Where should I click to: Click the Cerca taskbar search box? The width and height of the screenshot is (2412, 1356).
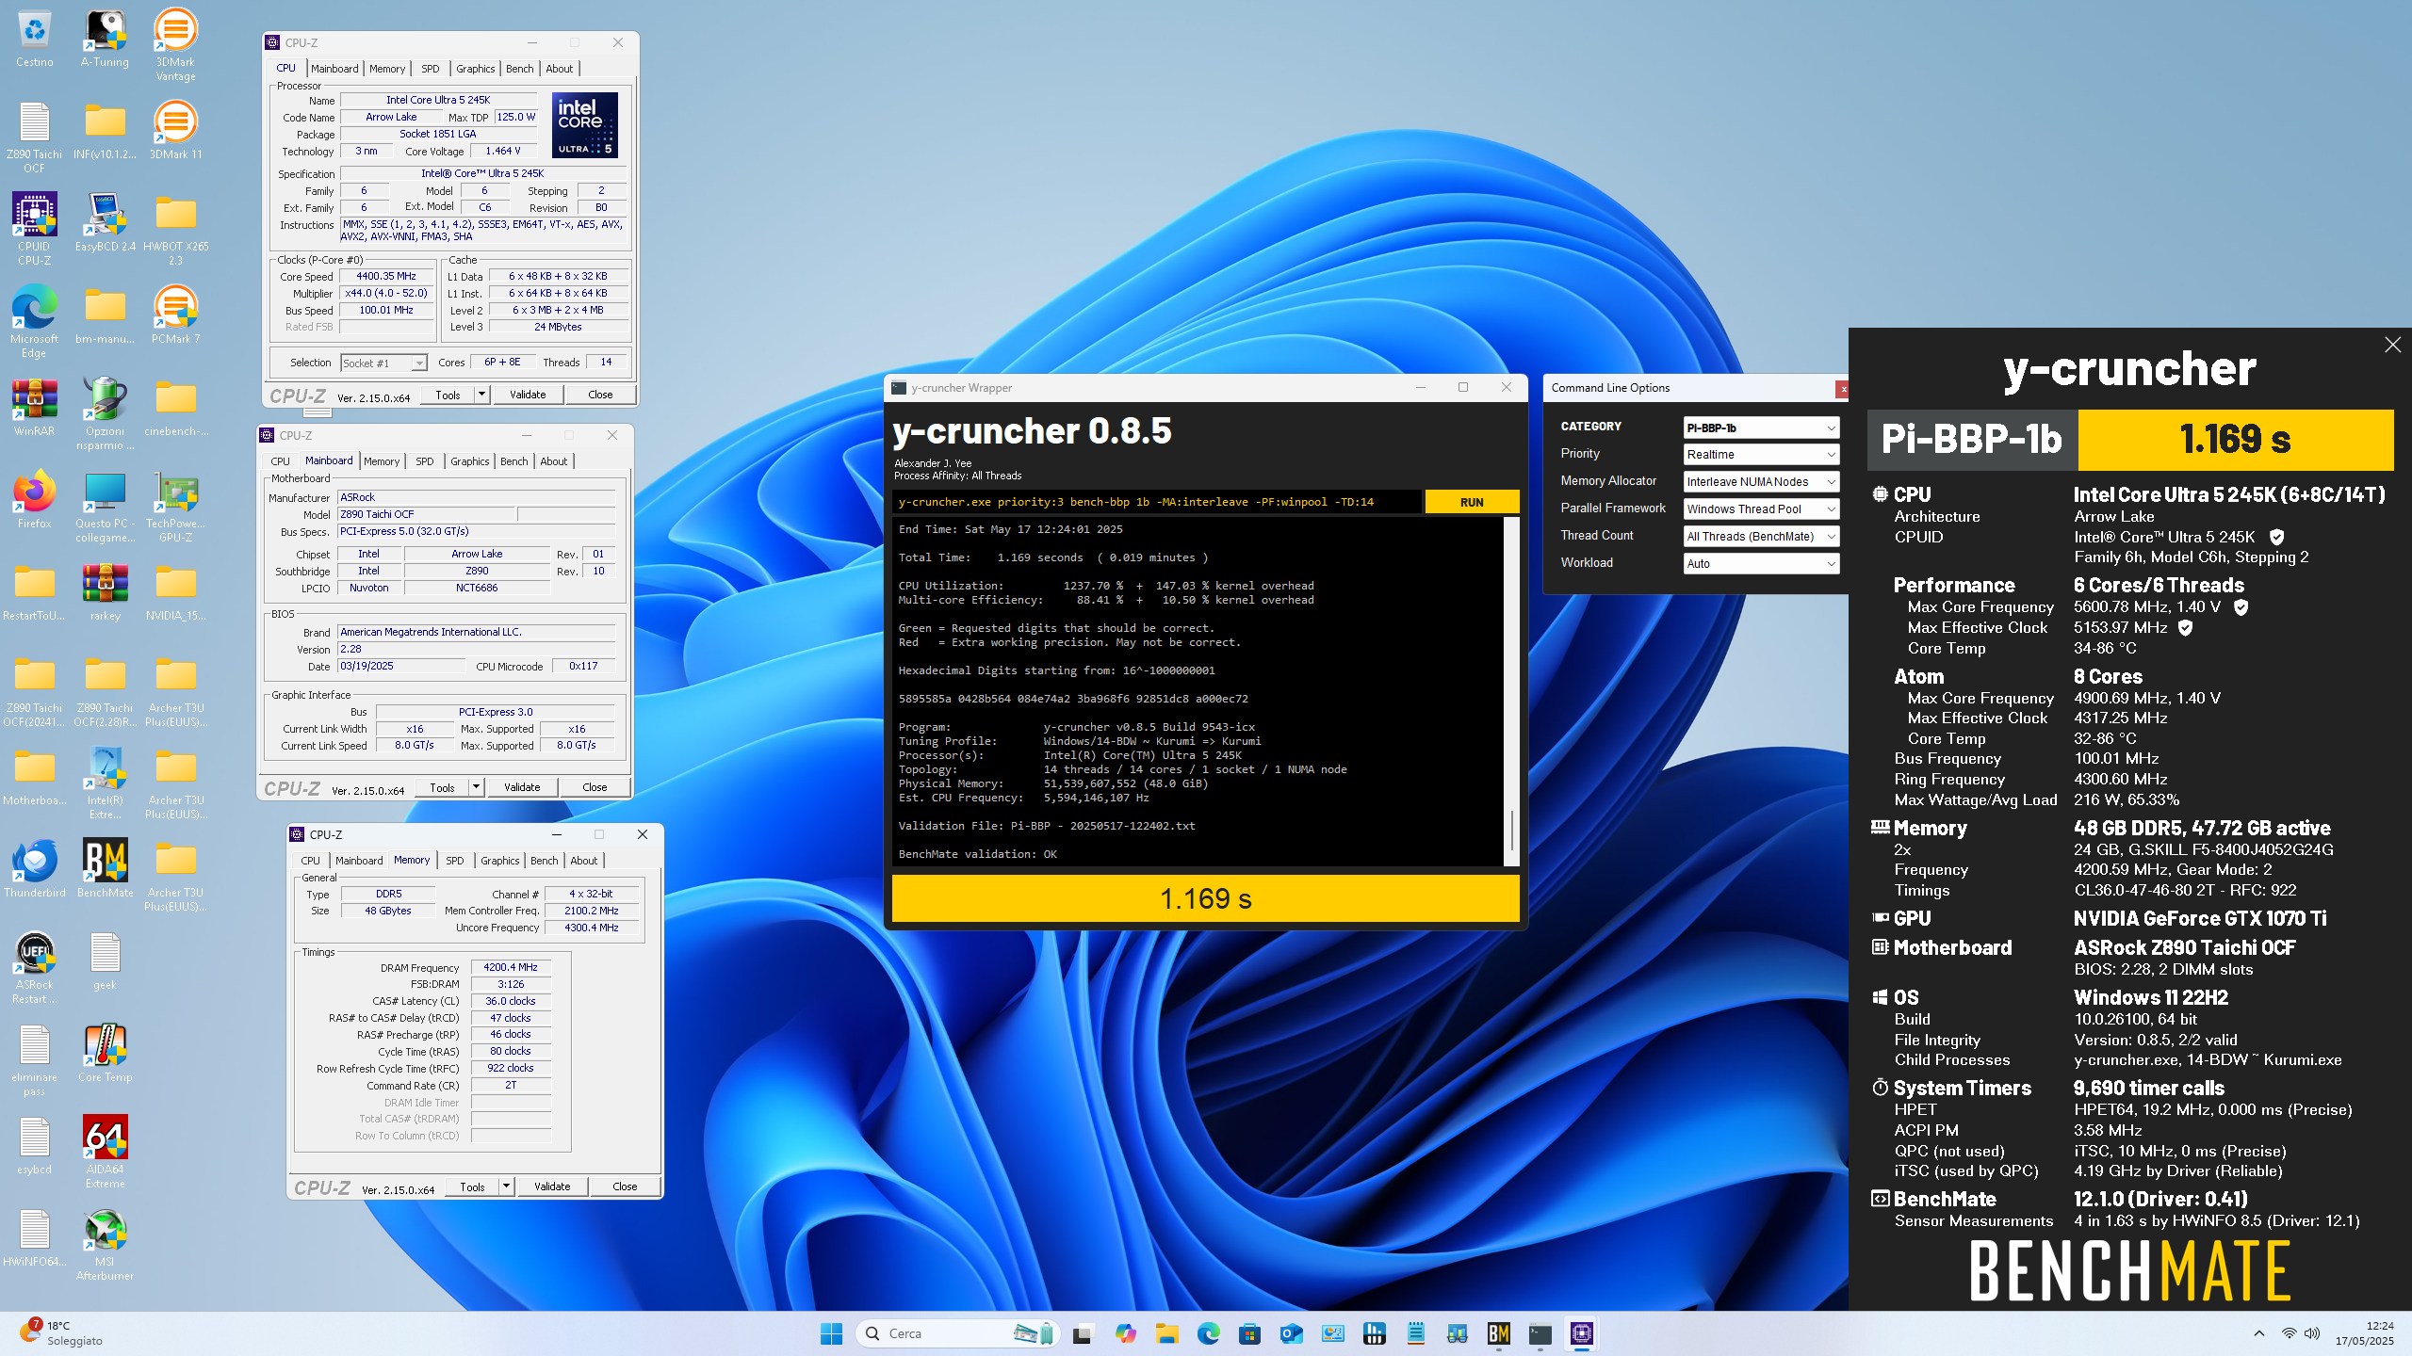coord(955,1333)
